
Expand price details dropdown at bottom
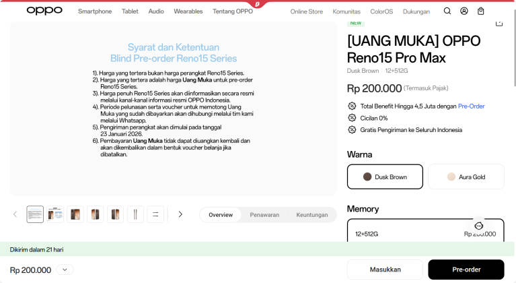tap(65, 270)
